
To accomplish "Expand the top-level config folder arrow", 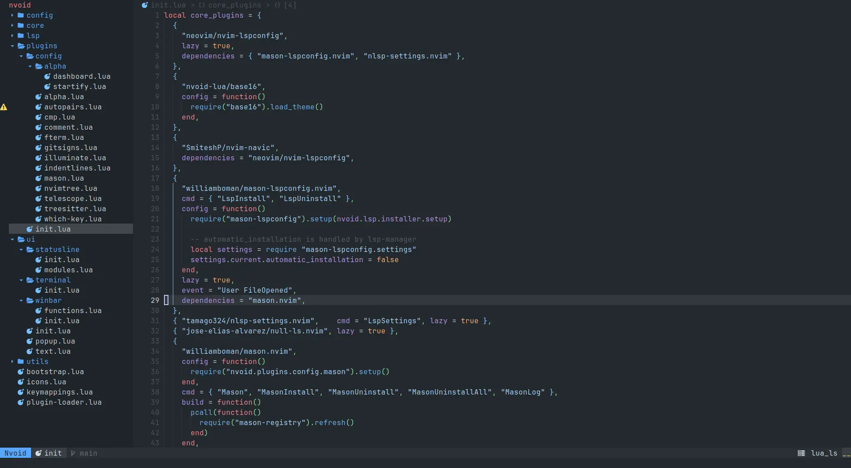I will pyautogui.click(x=12, y=15).
